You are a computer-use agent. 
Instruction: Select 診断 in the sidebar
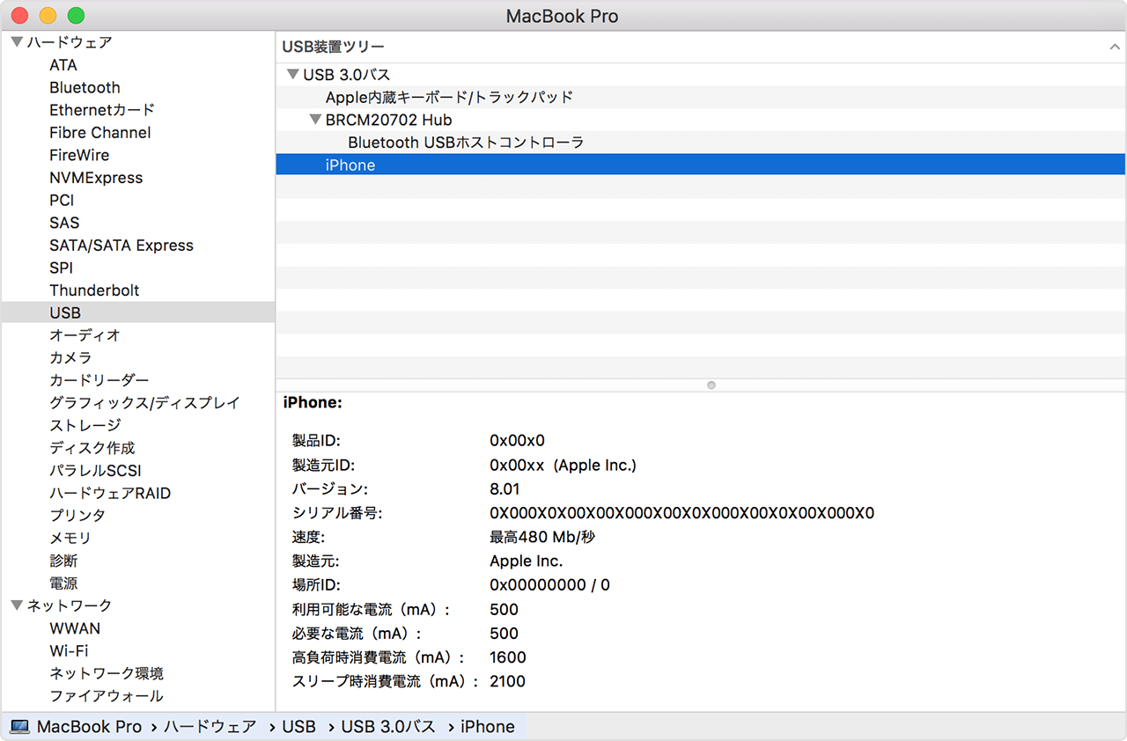click(63, 561)
